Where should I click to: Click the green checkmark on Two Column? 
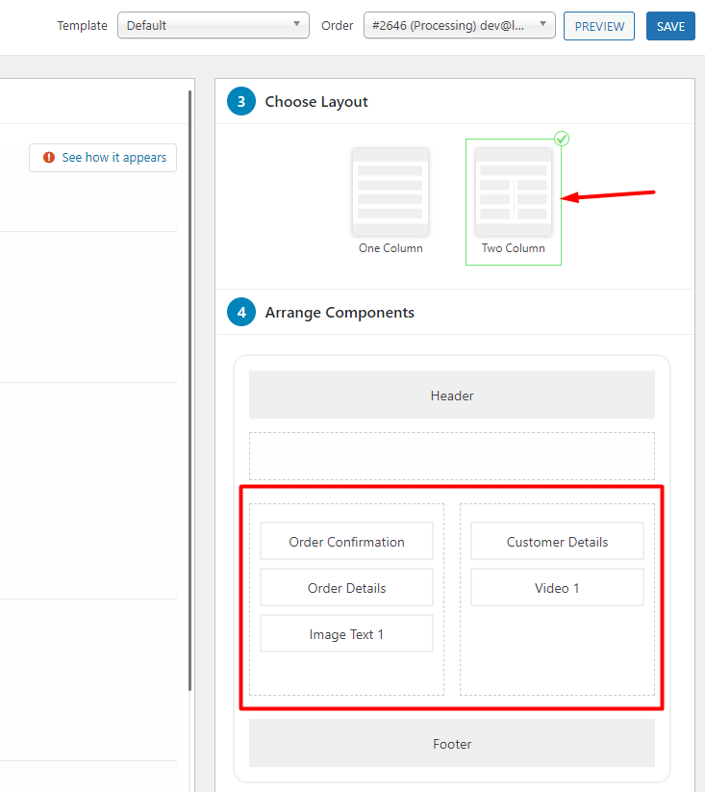(562, 139)
